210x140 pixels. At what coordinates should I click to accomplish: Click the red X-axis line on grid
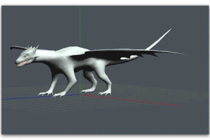click(x=129, y=100)
